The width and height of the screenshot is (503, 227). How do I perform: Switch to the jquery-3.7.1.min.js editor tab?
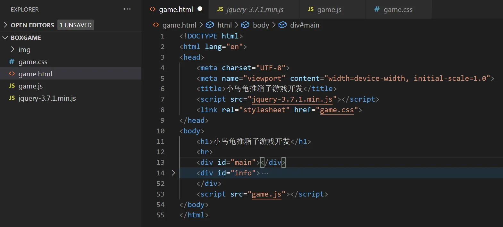point(254,9)
